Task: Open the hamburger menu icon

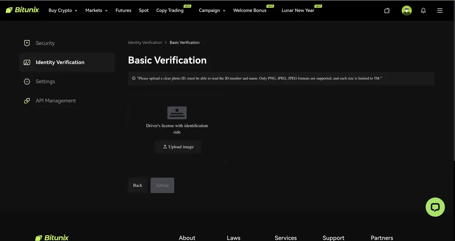Action: point(440,11)
